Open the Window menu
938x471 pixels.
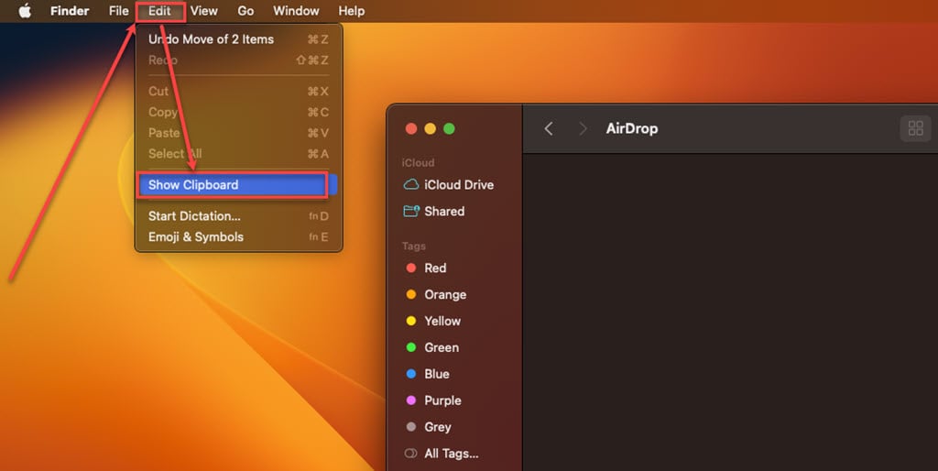(296, 11)
